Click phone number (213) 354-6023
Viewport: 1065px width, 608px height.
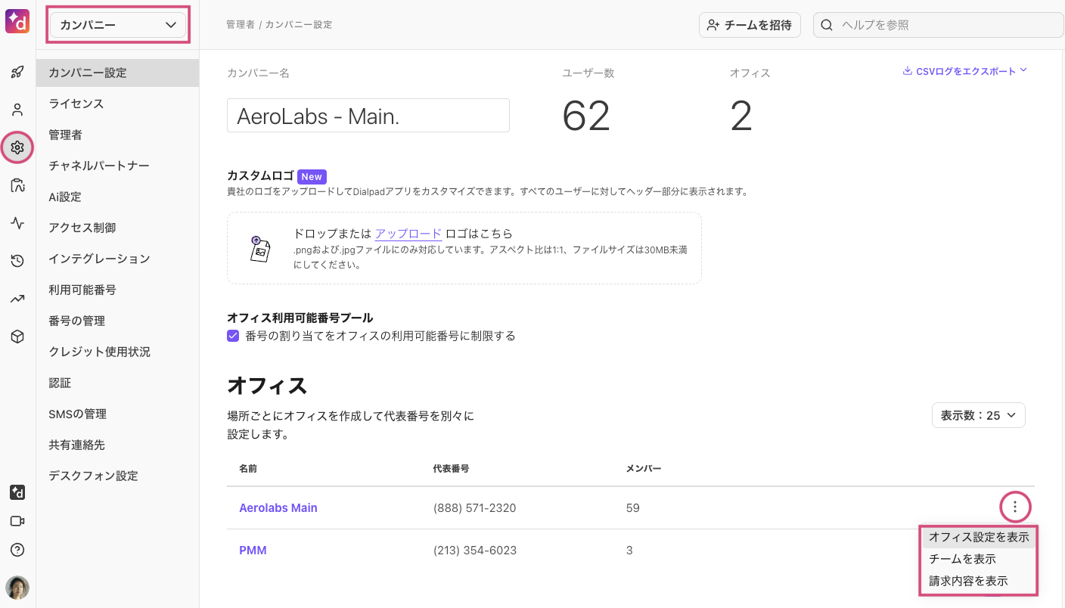475,550
